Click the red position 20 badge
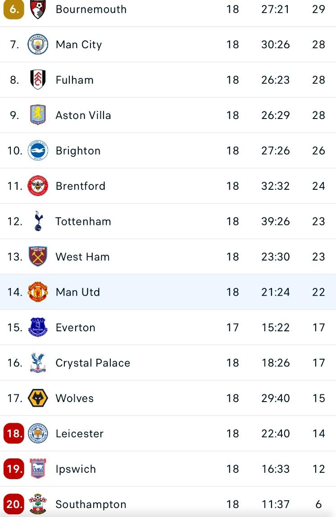 (14, 504)
